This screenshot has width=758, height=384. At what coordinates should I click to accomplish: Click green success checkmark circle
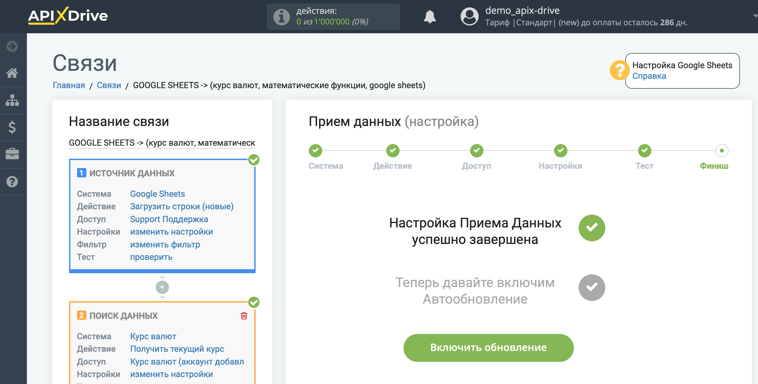592,228
